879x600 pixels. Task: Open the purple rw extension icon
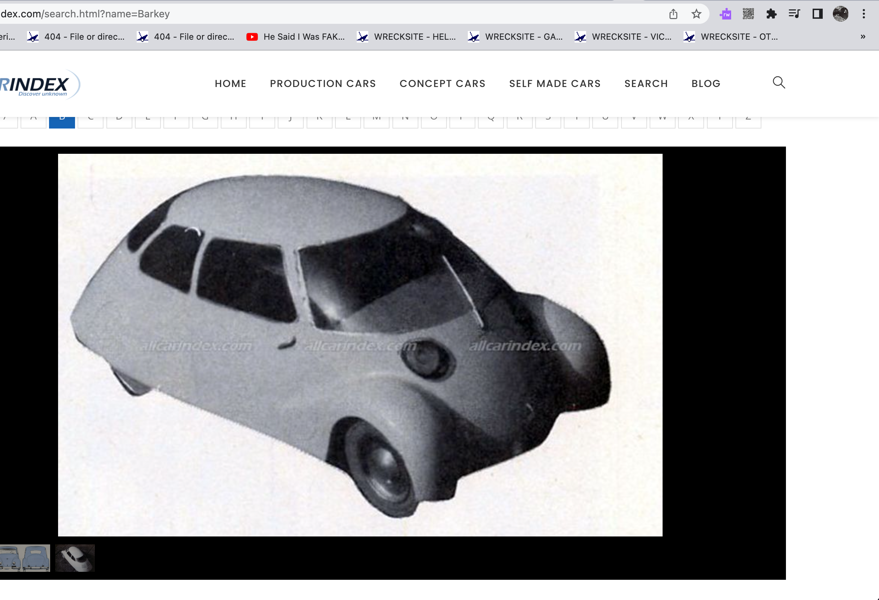point(725,14)
